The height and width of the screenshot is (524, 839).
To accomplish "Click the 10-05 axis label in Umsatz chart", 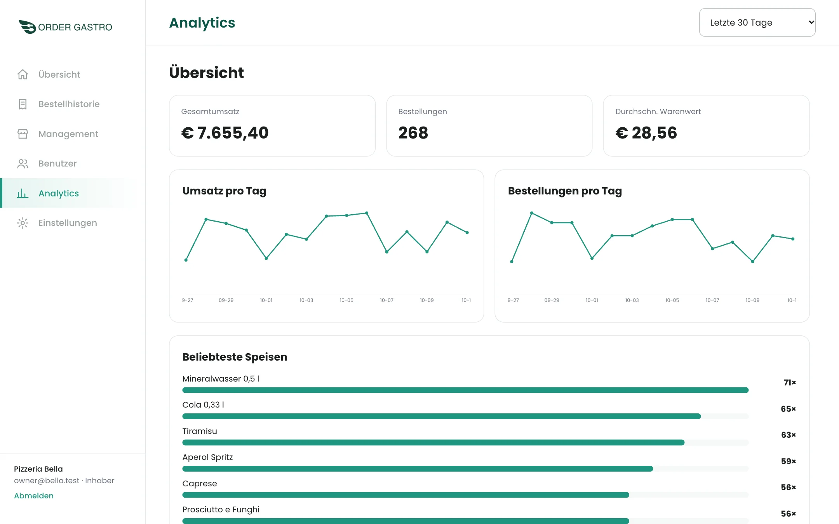I will click(346, 300).
